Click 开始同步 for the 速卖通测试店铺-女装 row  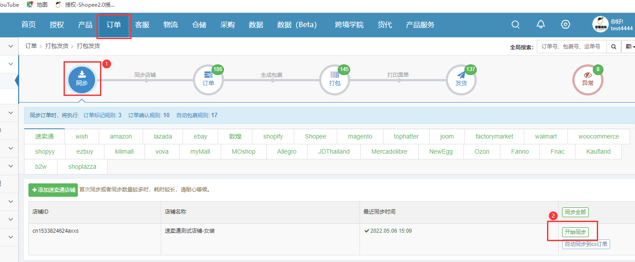click(x=575, y=232)
